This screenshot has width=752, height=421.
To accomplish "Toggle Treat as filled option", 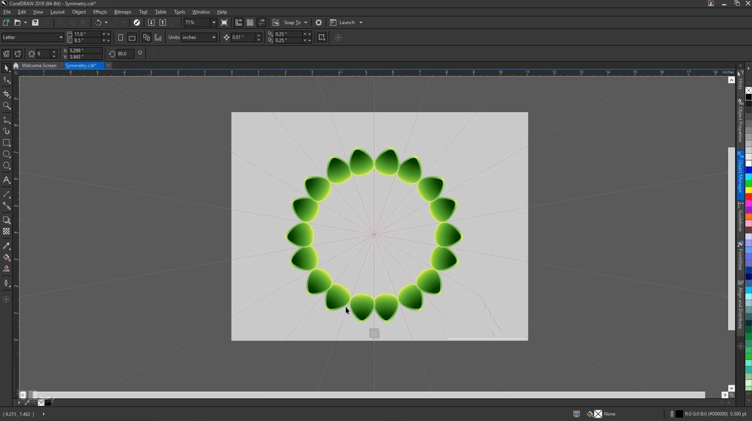I will pos(322,38).
